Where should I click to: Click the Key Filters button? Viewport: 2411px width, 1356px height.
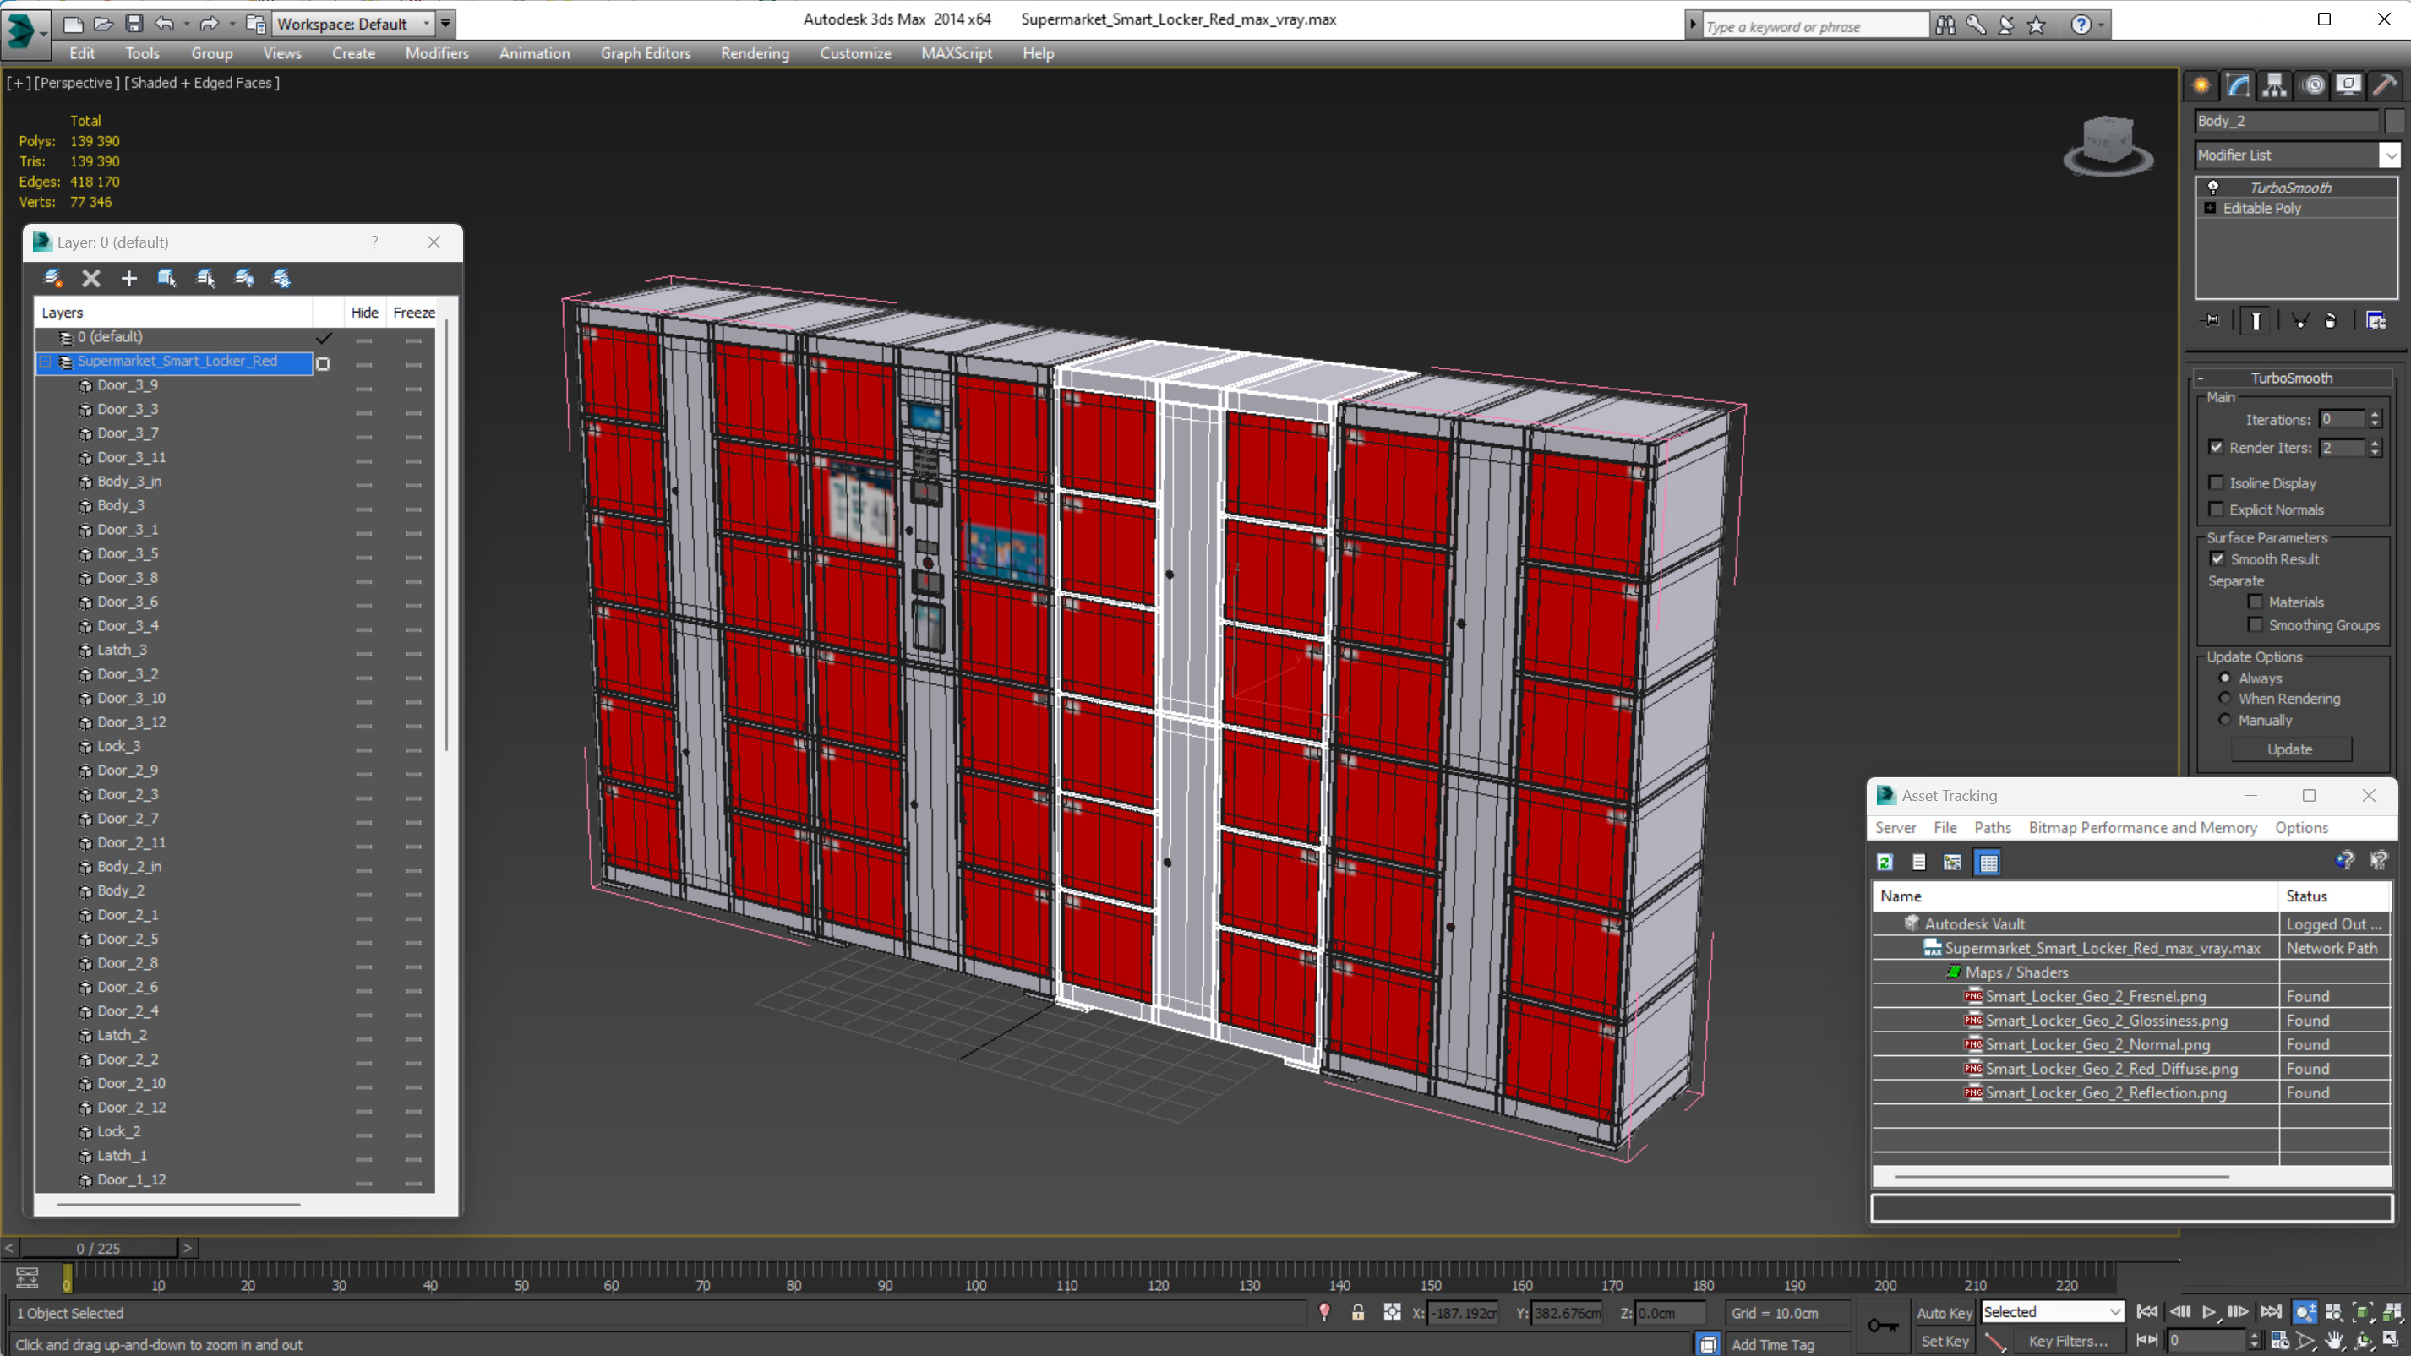2068,1341
